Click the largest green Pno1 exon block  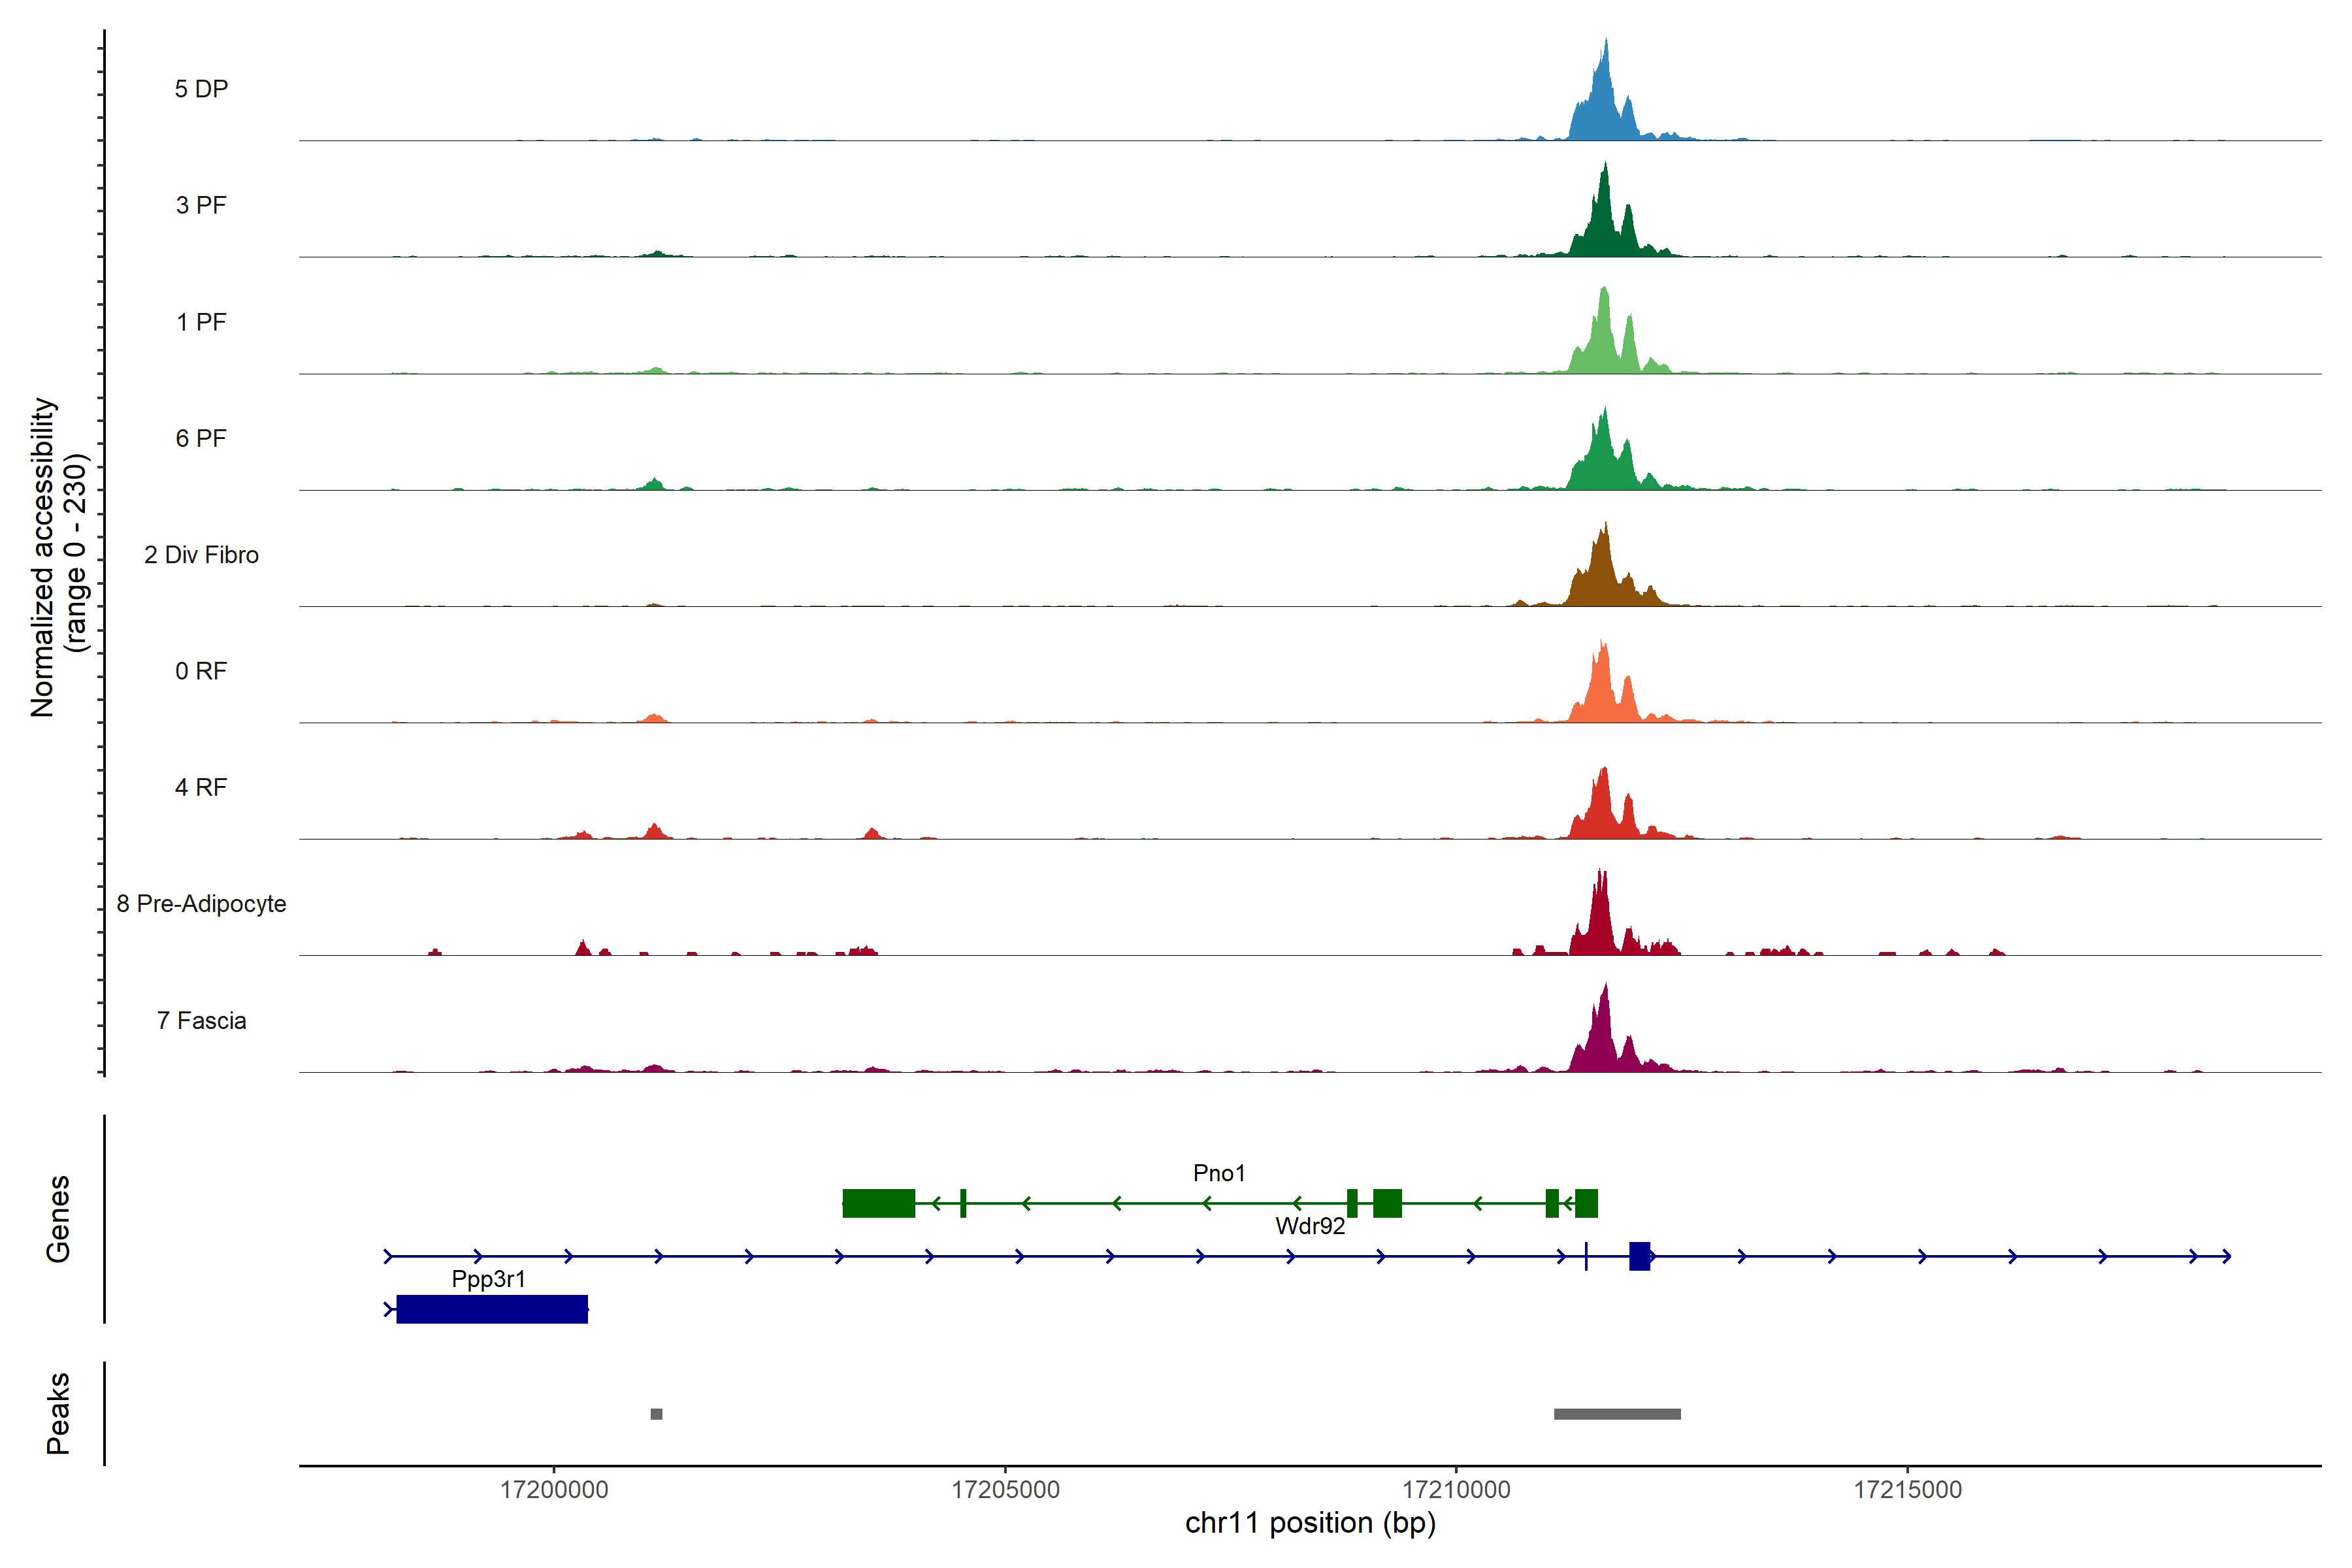point(878,1203)
